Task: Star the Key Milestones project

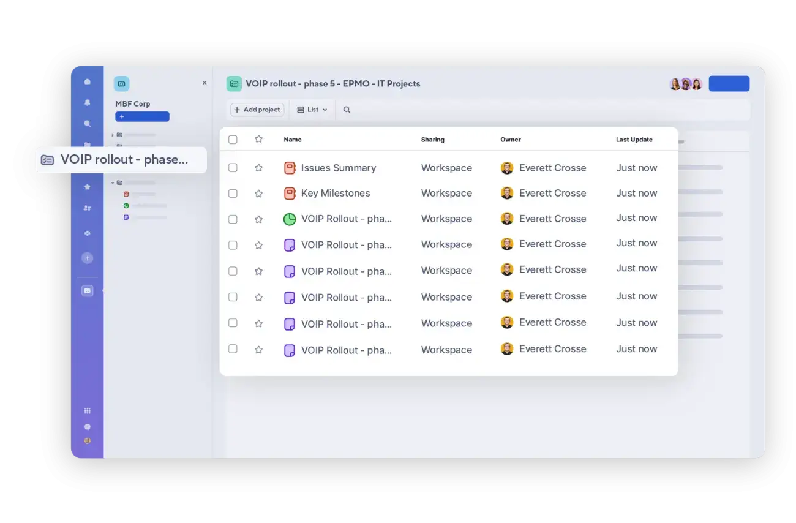Action: click(258, 194)
